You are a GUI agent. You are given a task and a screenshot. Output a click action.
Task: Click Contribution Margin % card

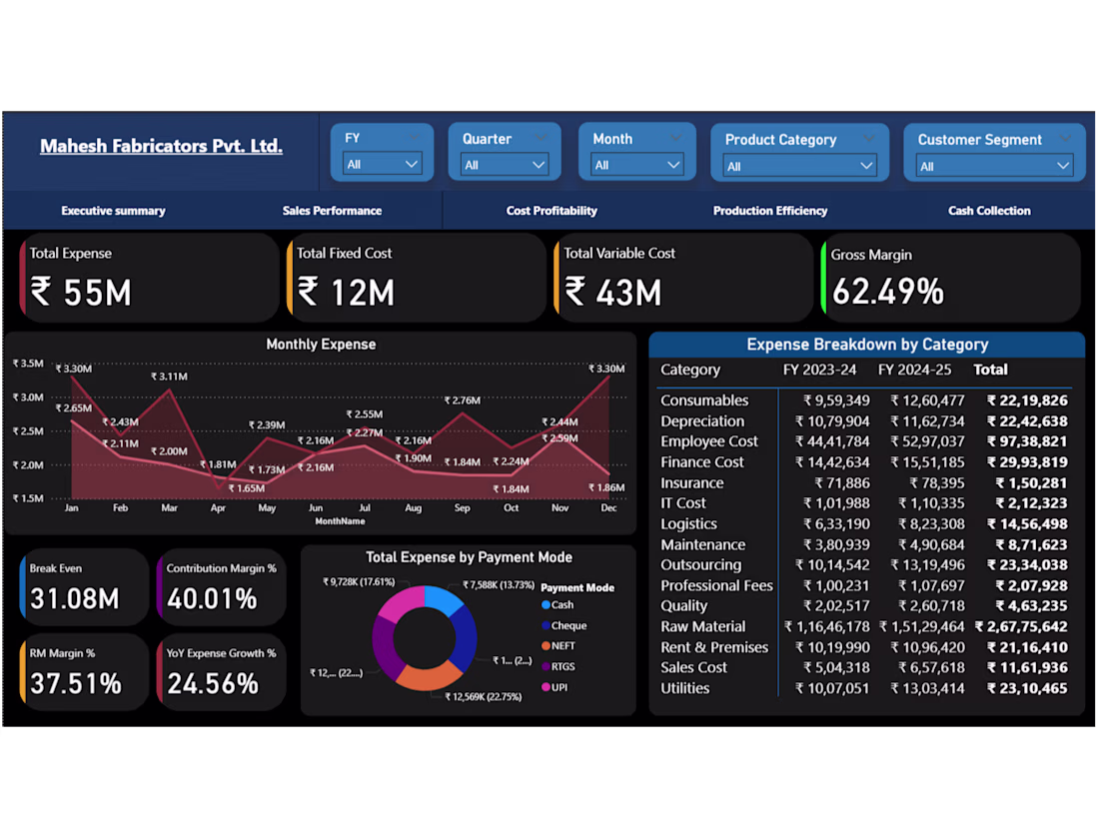221,587
